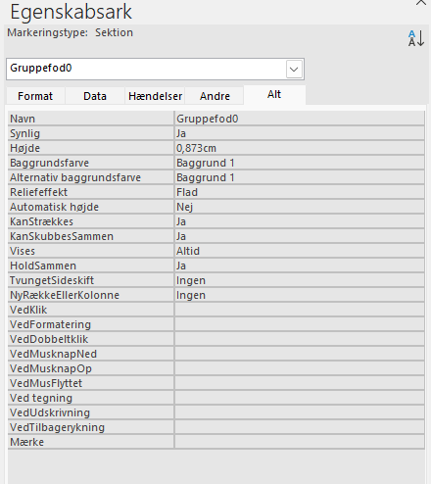Click the TvungetSideskift value Ingen
The image size is (431, 484).
[300, 280]
